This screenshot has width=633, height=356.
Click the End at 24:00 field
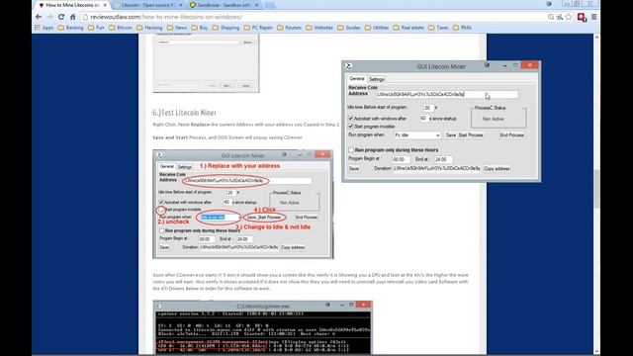pos(443,159)
